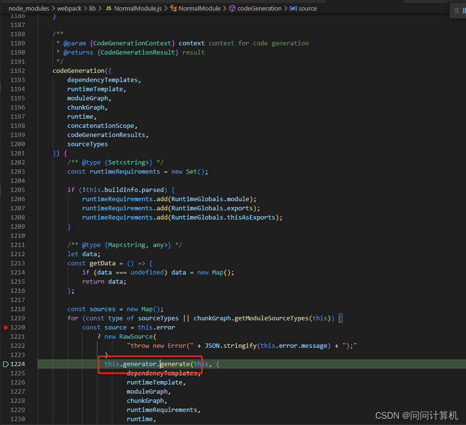Image resolution: width=466 pixels, height=425 pixels.
Task: Click the JS file icon in breadcrumbs
Action: click(x=109, y=8)
